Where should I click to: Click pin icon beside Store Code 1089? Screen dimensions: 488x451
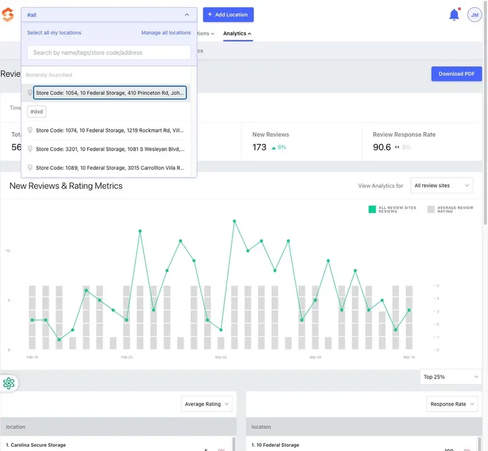30,168
